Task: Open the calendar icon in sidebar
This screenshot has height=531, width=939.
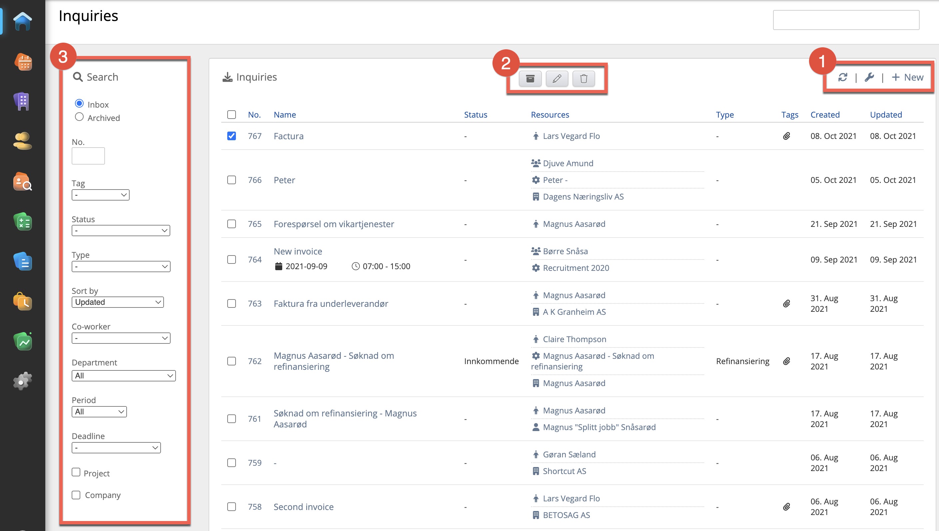Action: tap(23, 62)
